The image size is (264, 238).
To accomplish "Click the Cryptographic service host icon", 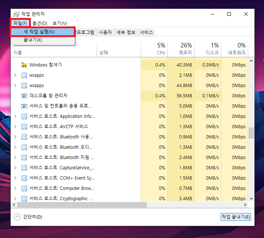I will point(24,199).
